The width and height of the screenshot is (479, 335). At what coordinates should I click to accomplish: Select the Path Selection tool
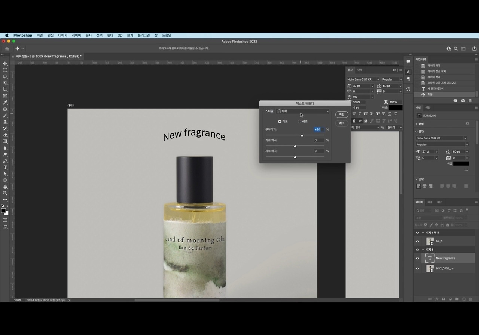[5, 173]
